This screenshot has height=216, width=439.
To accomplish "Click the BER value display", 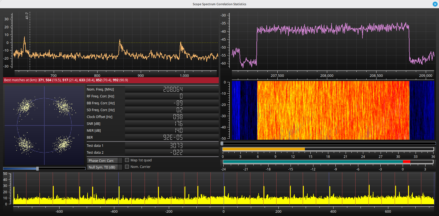I will (x=172, y=137).
